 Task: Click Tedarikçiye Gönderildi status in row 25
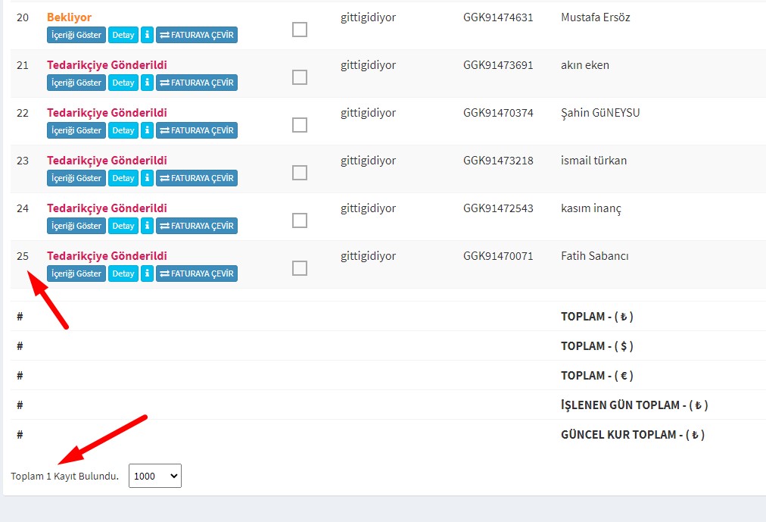point(107,256)
